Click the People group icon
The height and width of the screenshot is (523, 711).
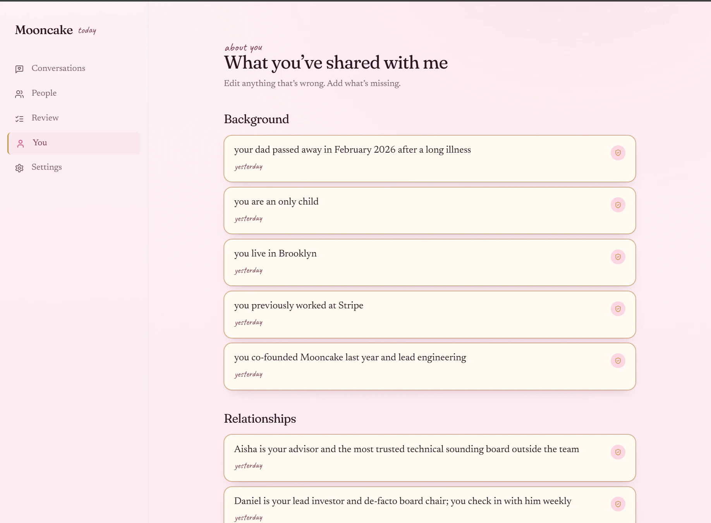coord(19,94)
